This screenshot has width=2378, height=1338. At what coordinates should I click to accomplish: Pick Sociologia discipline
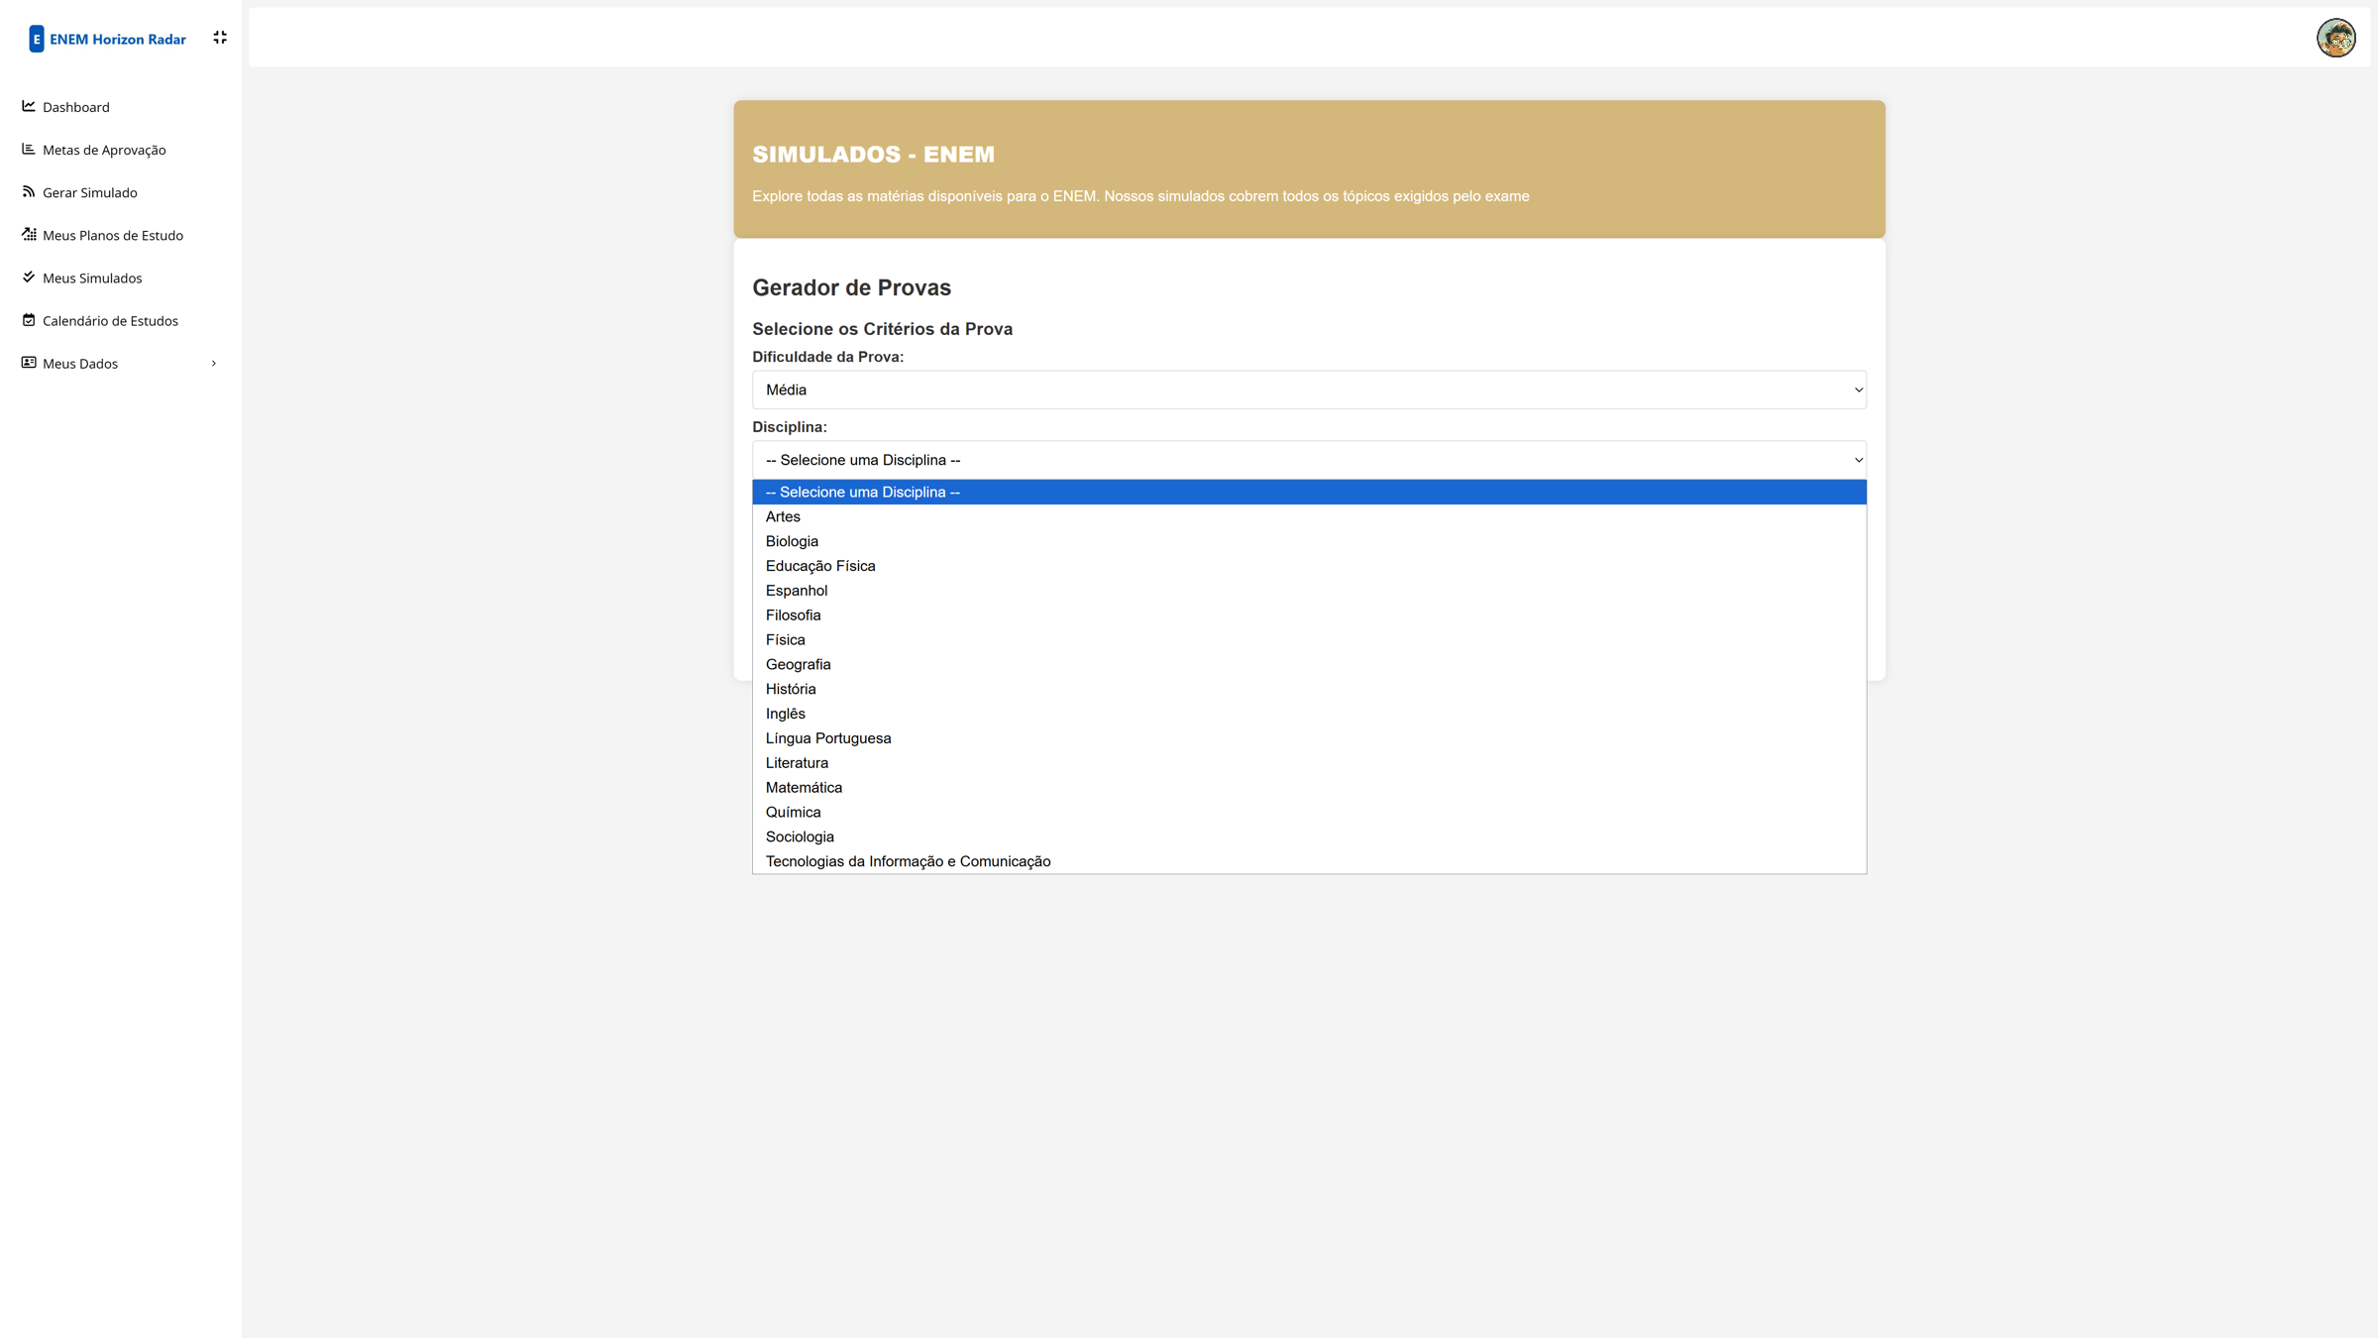point(1309,836)
